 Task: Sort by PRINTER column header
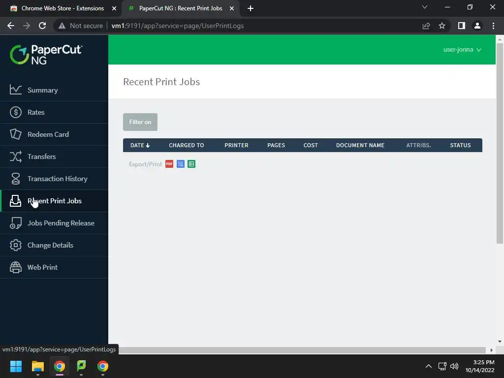pyautogui.click(x=236, y=145)
